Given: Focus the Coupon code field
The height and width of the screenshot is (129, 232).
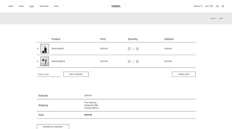Looking at the screenshot, I should click(x=49, y=74).
